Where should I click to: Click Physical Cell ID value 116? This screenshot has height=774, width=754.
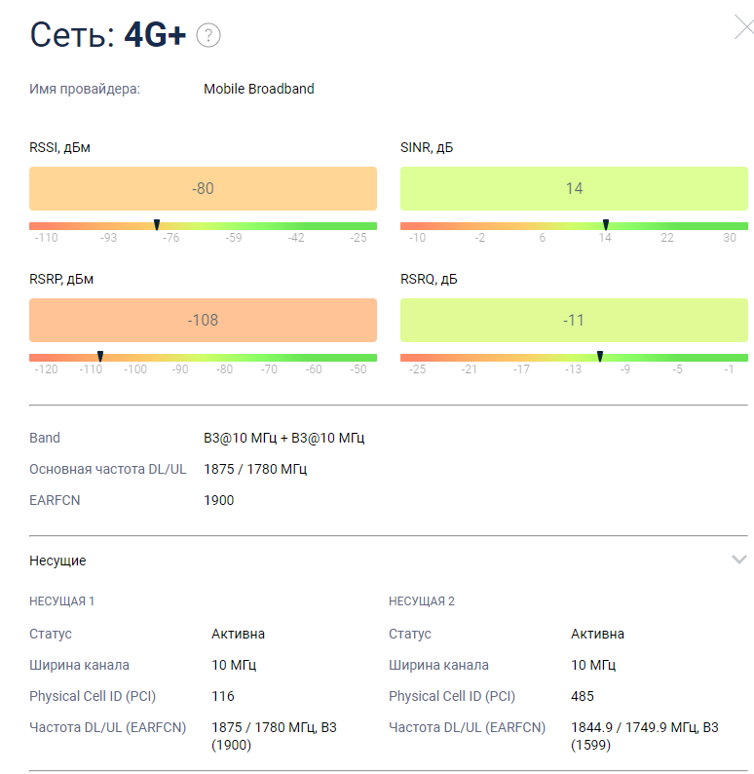pos(223,696)
